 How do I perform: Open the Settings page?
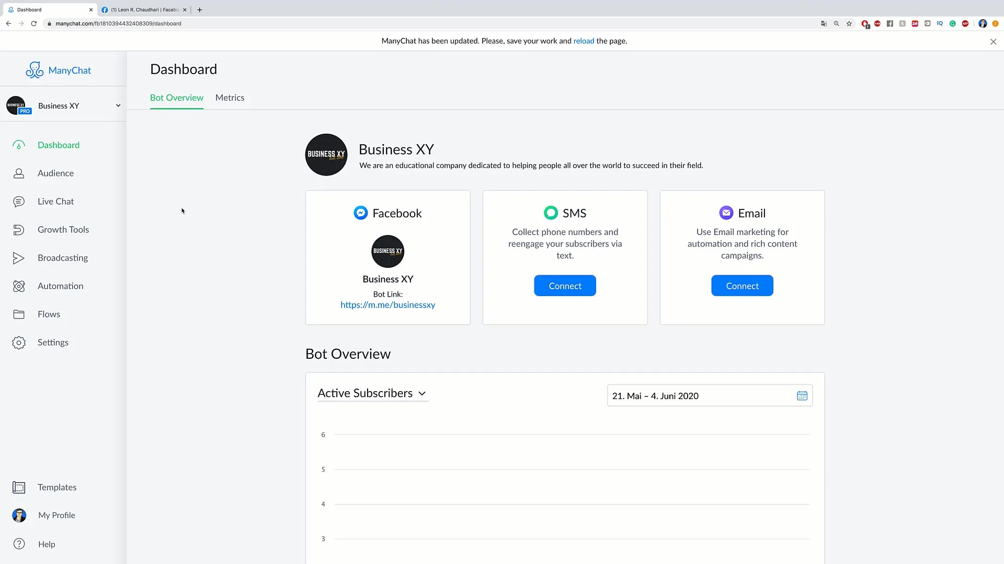click(53, 342)
